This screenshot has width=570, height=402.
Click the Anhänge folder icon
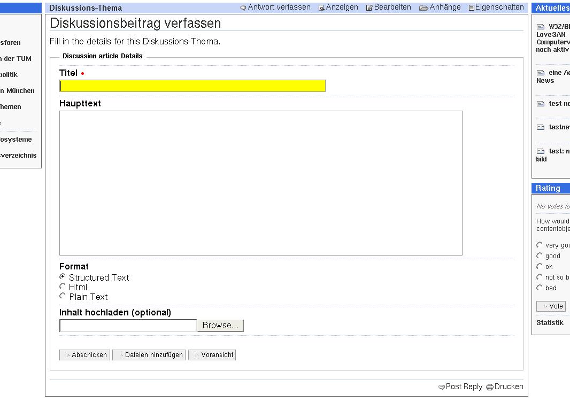(x=423, y=8)
